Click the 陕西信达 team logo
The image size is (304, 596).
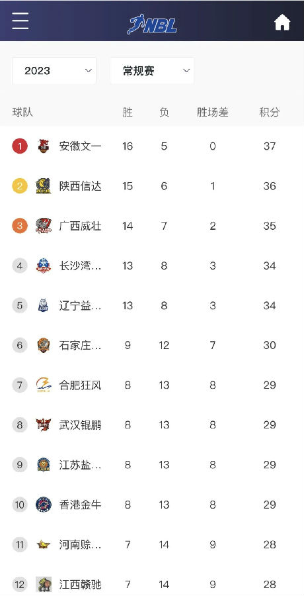[44, 186]
